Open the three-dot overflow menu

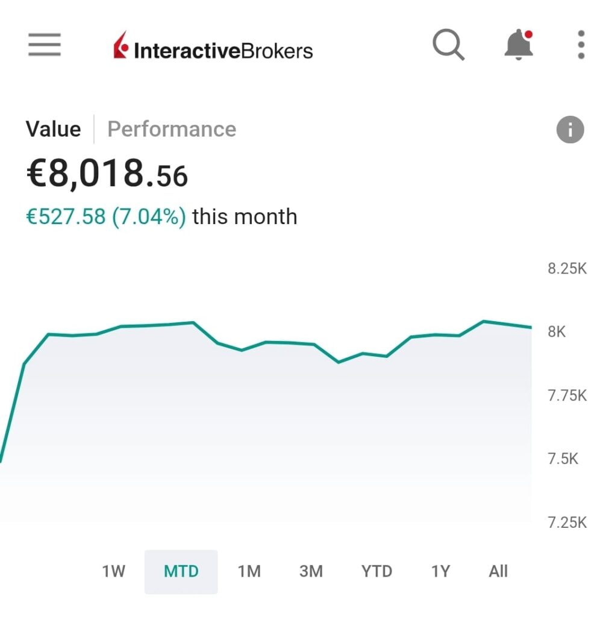tap(581, 45)
